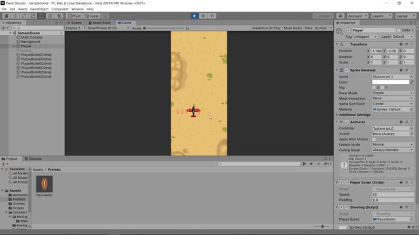This screenshot has width=419, height=235.
Task: Collapse the Transform component
Action: 337,44
